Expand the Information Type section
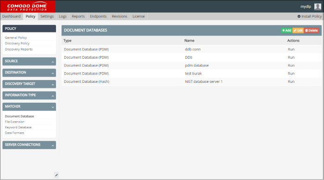The width and height of the screenshot is (324, 180). click(29, 95)
